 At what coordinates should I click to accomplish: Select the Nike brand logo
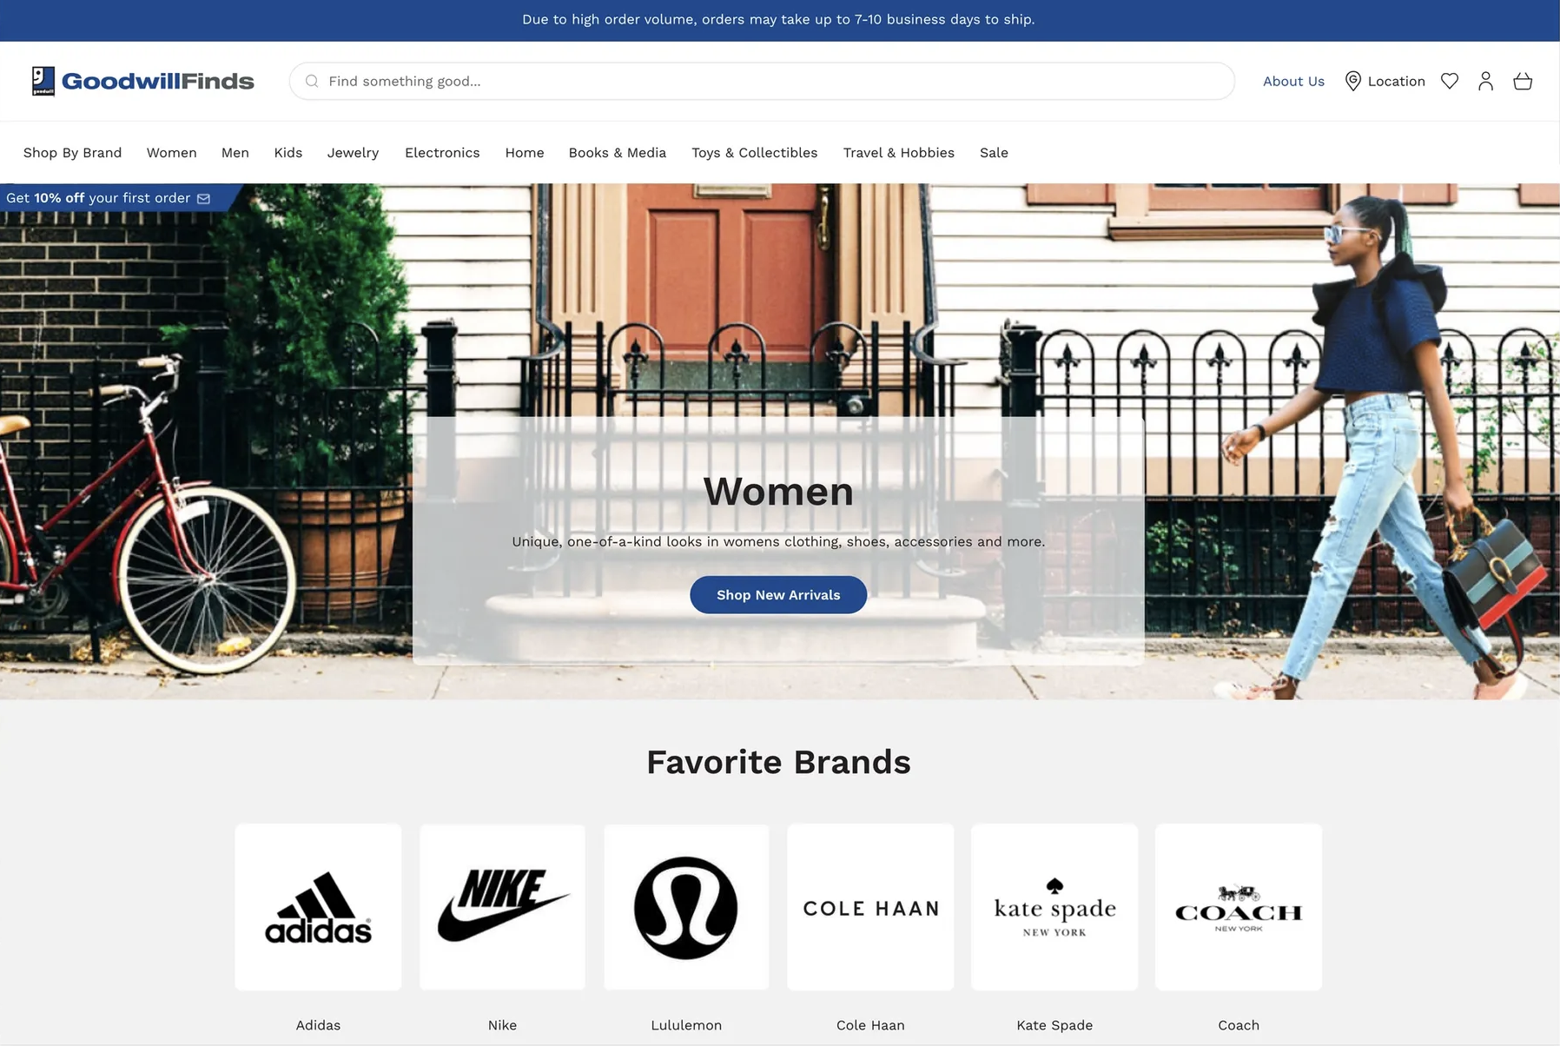point(502,907)
